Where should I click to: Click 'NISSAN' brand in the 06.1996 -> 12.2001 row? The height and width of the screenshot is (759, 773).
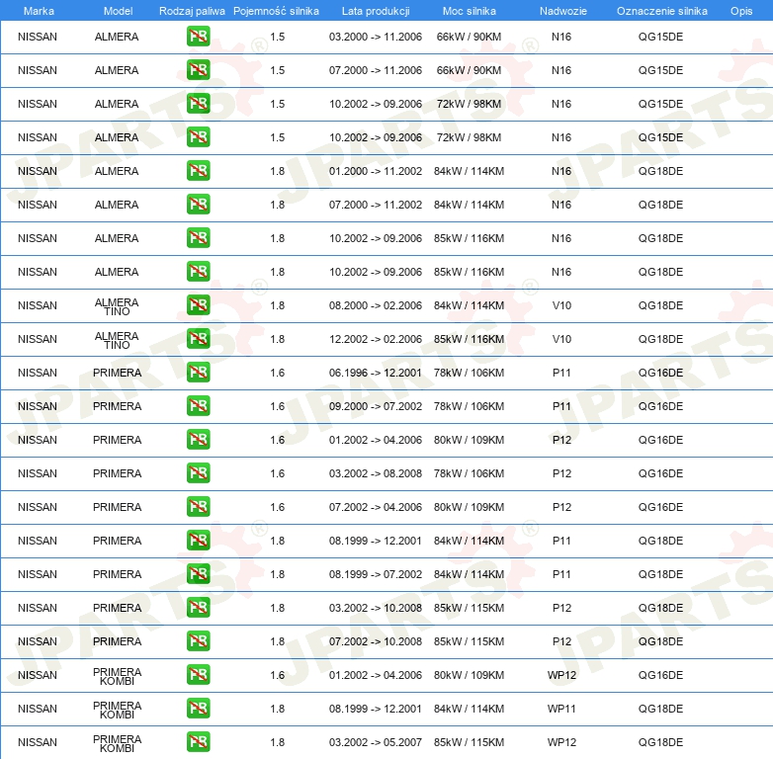click(x=38, y=373)
